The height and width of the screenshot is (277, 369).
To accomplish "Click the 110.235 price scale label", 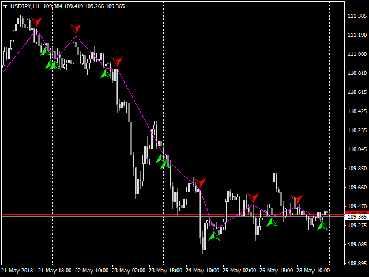I will [357, 130].
